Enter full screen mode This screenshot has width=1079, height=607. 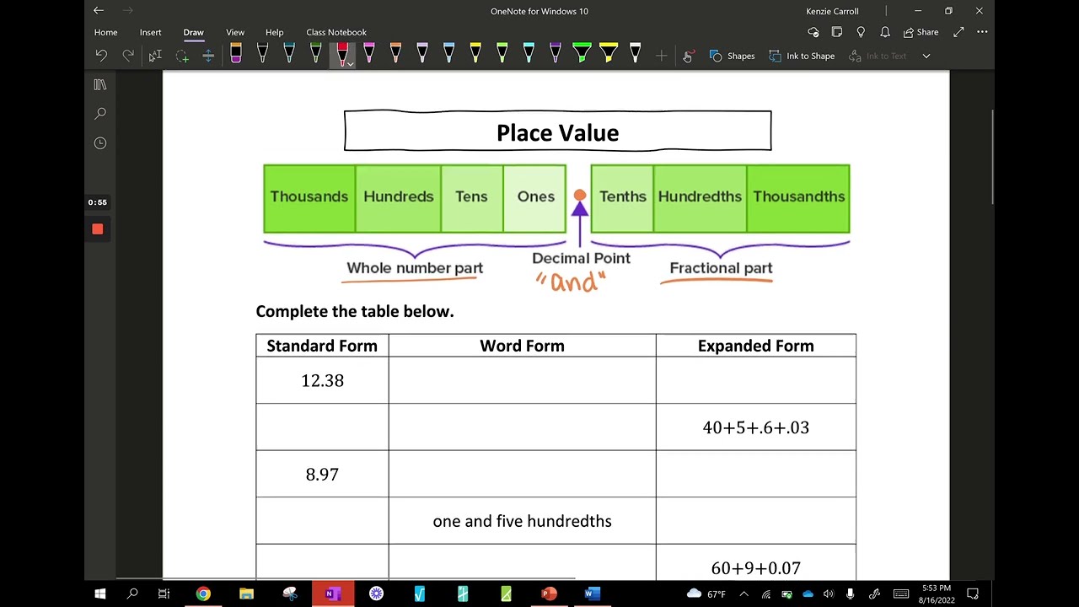tap(958, 32)
